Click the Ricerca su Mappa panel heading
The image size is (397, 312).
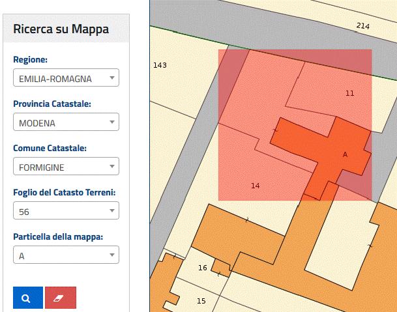(x=61, y=29)
